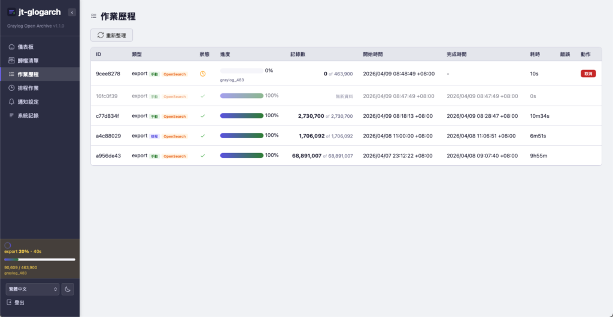613x317 pixels.
Task: Click the clock icon for 排程作業
Action: pyautogui.click(x=12, y=89)
